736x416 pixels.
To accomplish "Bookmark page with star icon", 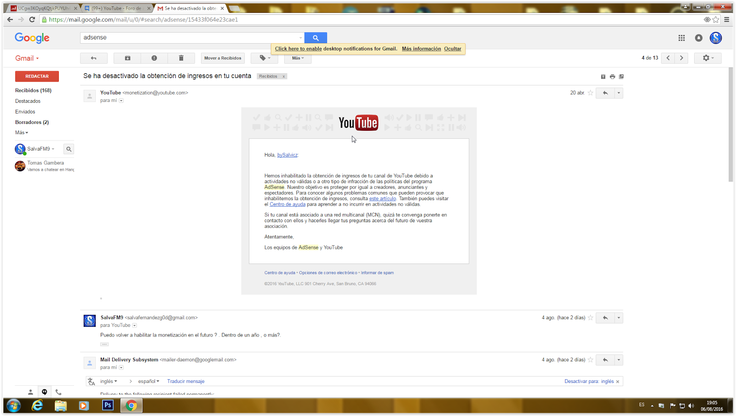I will tap(716, 20).
